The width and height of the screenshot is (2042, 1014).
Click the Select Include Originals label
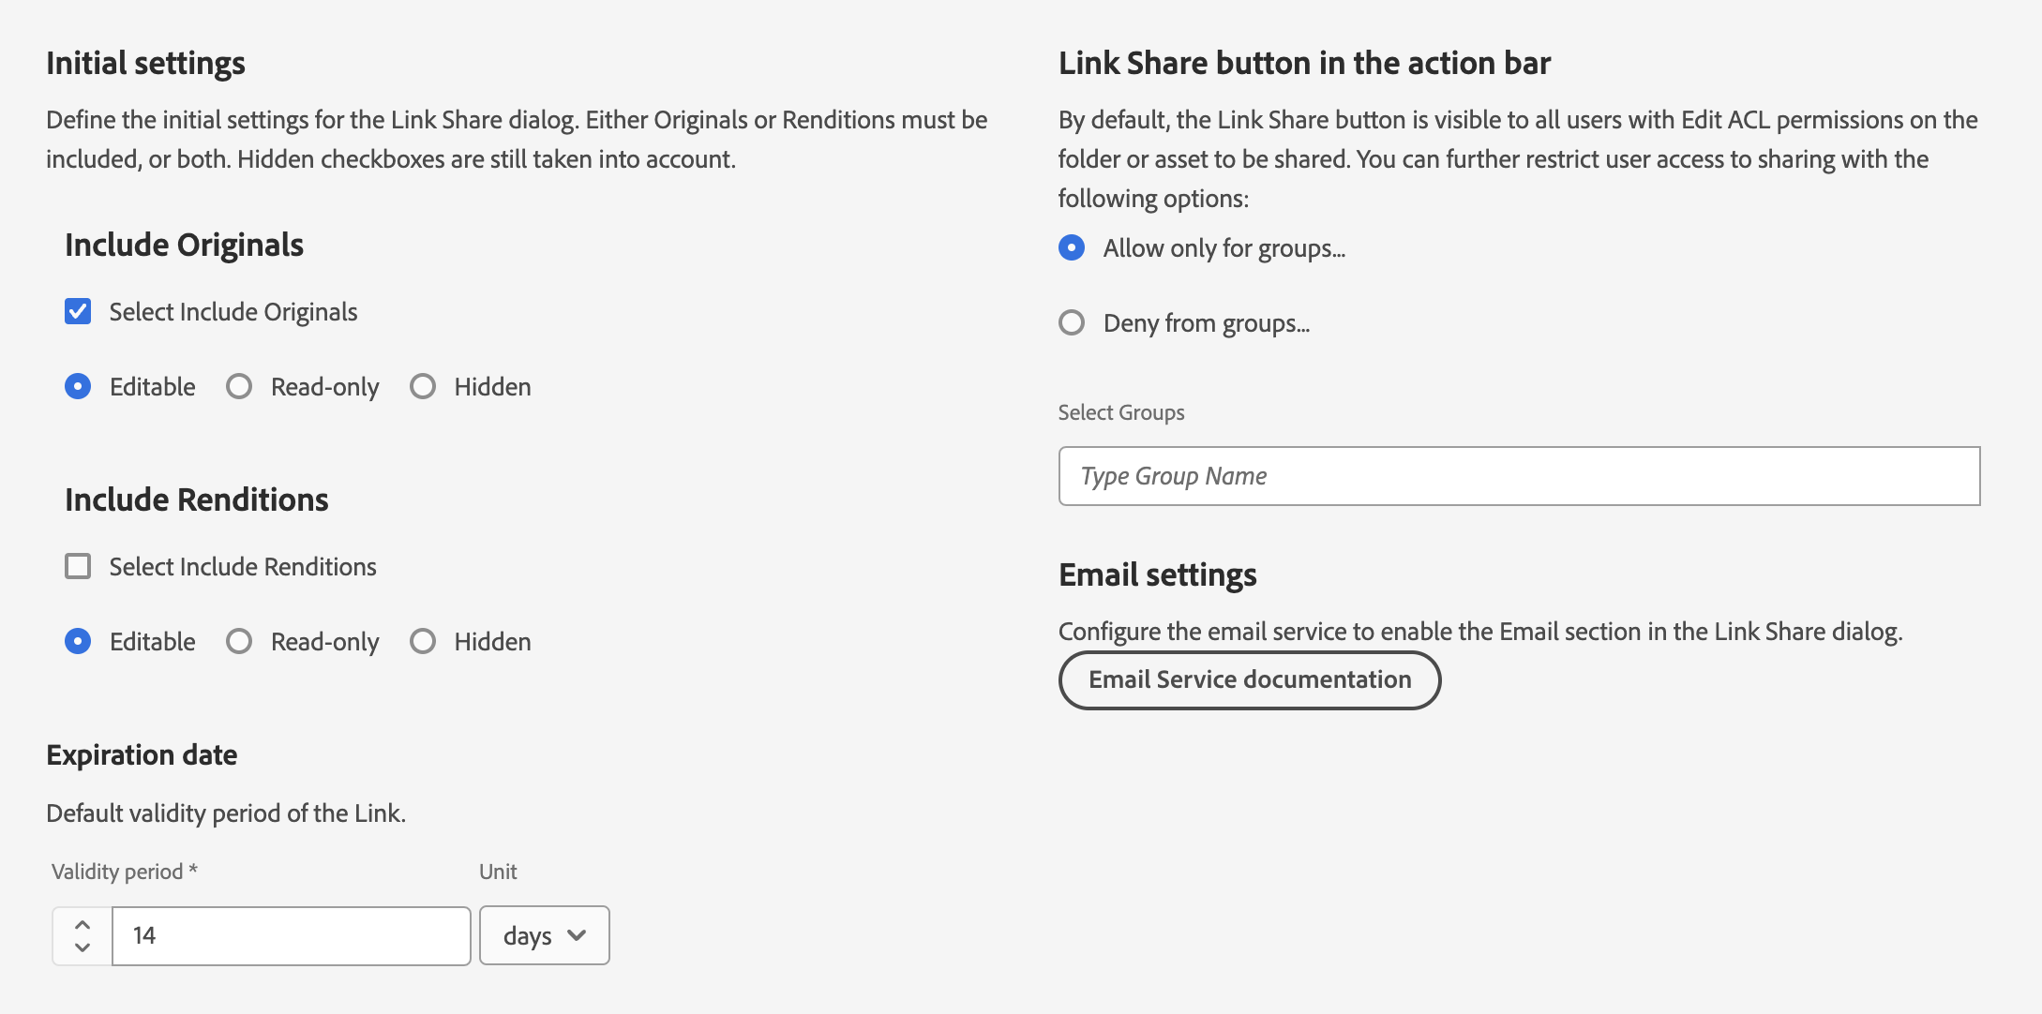click(x=233, y=311)
